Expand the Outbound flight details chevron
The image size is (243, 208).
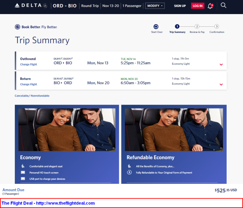221,65
